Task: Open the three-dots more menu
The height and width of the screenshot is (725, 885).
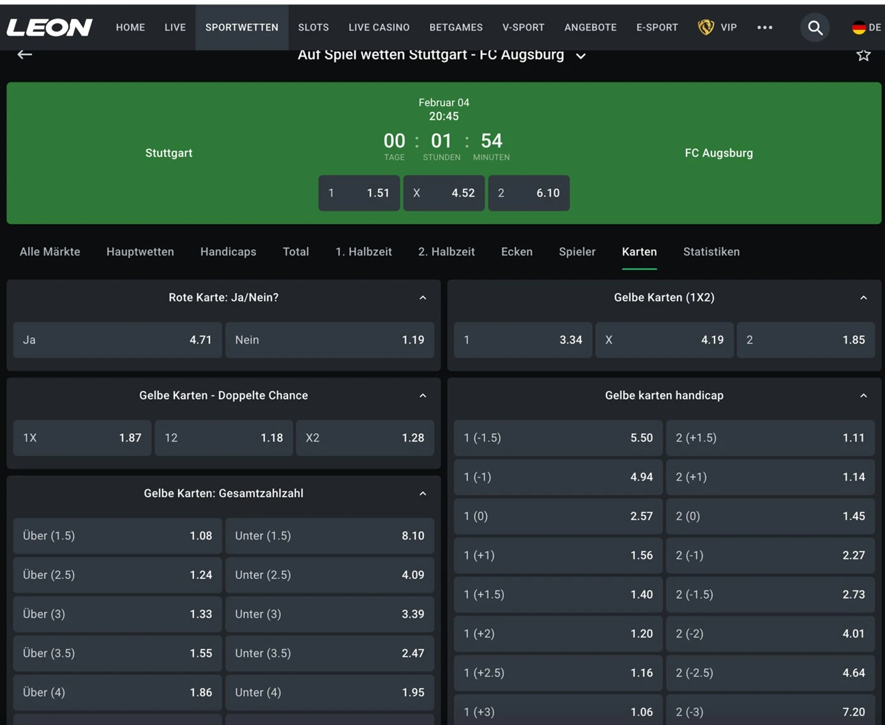Action: (764, 27)
